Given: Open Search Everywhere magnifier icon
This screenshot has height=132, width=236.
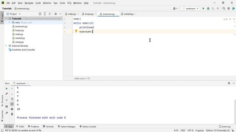Looking at the screenshot, I should click(x=224, y=8).
